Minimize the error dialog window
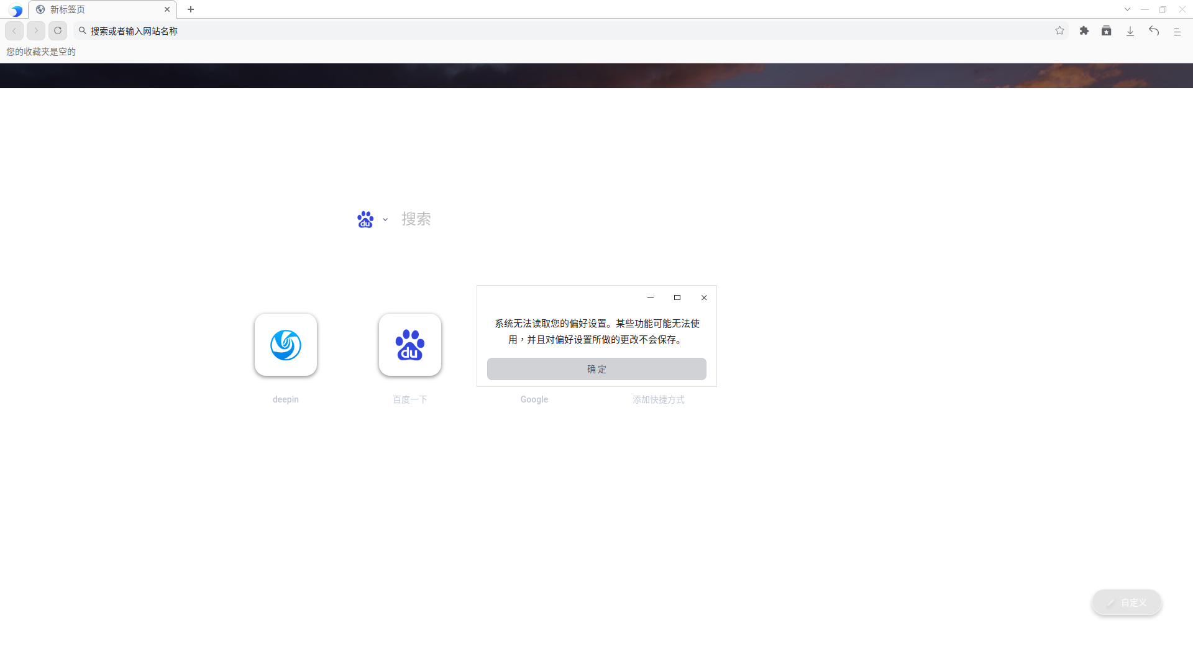1193x646 pixels. 650,298
